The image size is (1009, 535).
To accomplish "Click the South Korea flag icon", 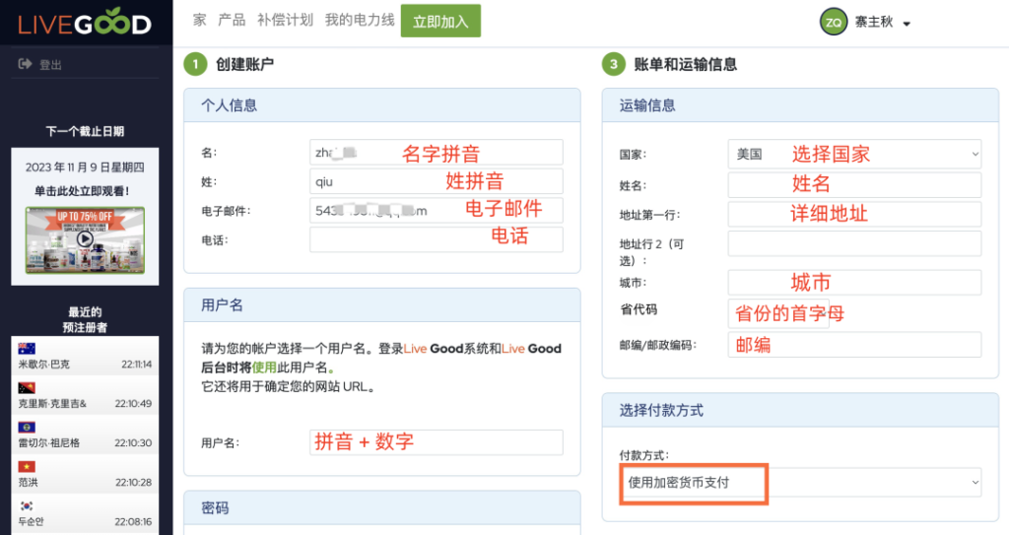I will [27, 505].
